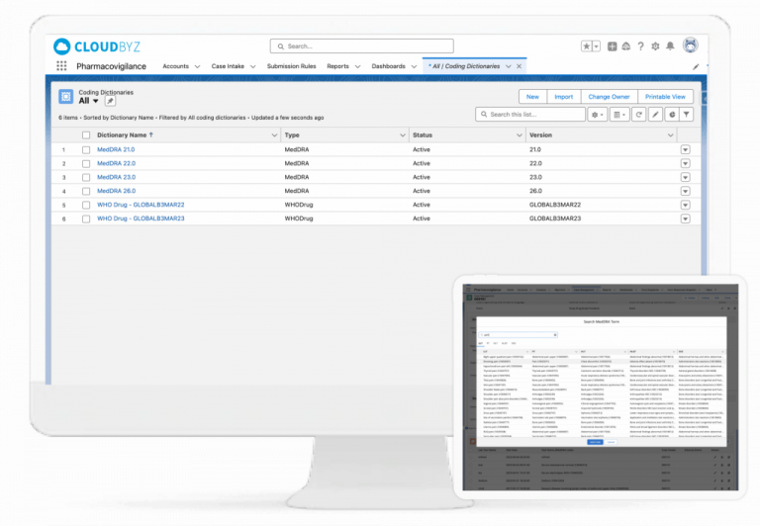Click the Cloudbyz logo
The width and height of the screenshot is (760, 526).
coord(96,46)
